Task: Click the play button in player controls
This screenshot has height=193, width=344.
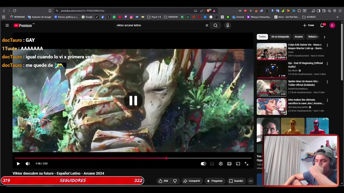Action: 18,164
